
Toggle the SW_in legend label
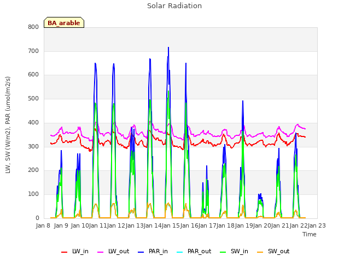click(240, 251)
